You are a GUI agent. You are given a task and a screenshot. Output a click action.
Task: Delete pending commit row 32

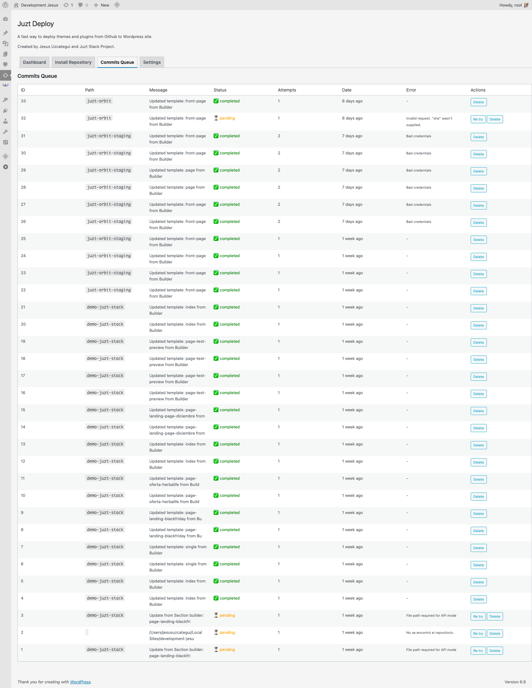tap(495, 120)
